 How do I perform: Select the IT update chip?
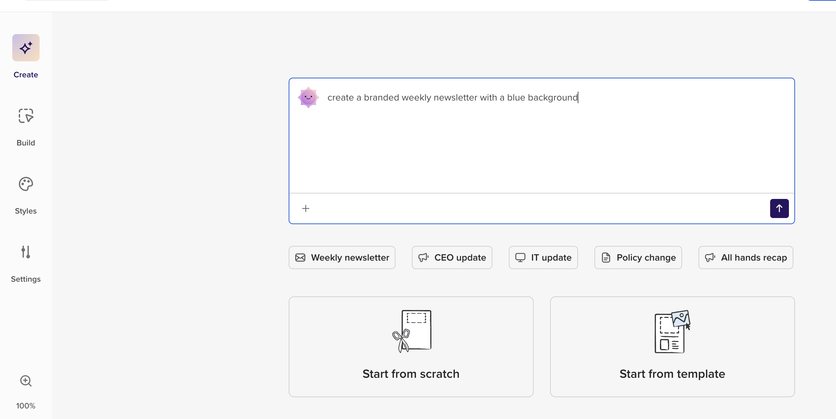pyautogui.click(x=543, y=258)
